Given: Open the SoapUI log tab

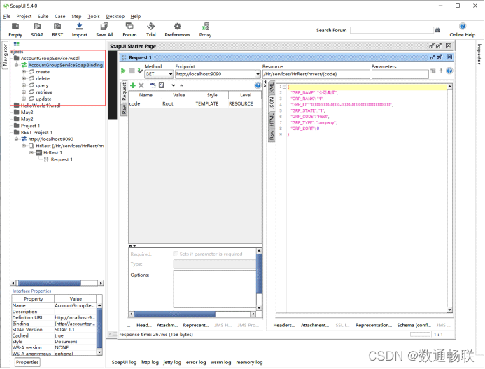Looking at the screenshot, I should (x=124, y=363).
